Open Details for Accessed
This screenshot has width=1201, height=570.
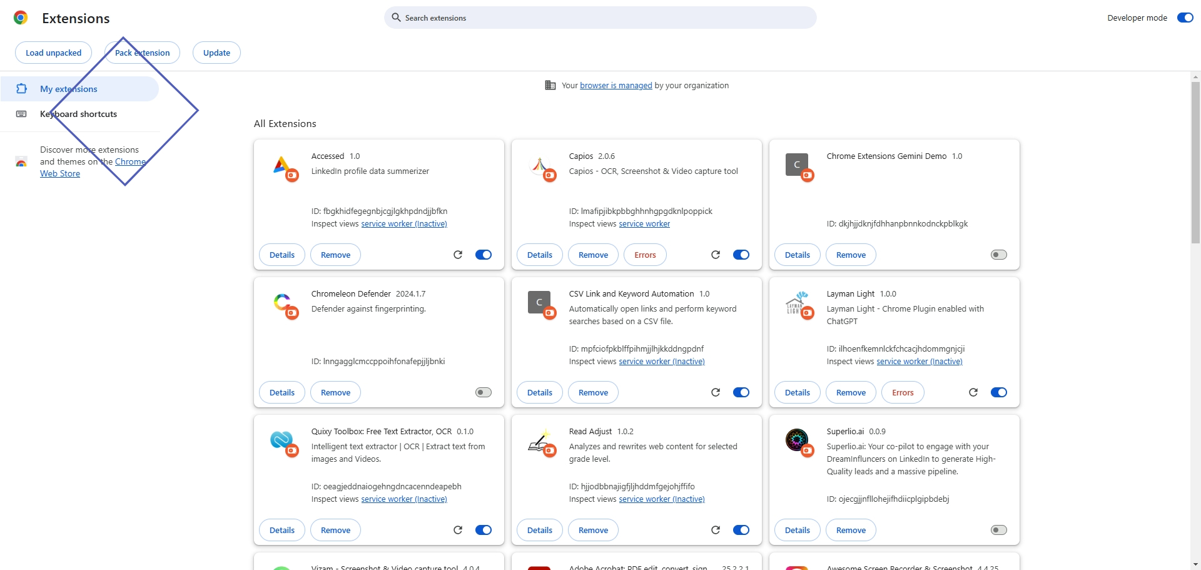(282, 255)
